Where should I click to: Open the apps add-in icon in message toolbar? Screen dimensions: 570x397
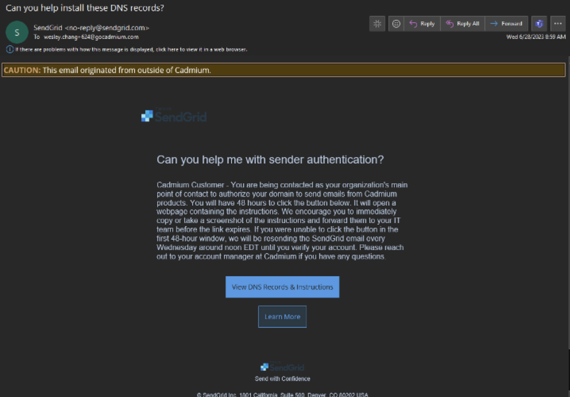377,24
